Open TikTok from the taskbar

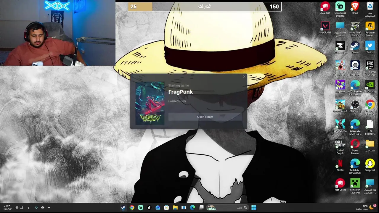coord(149,207)
